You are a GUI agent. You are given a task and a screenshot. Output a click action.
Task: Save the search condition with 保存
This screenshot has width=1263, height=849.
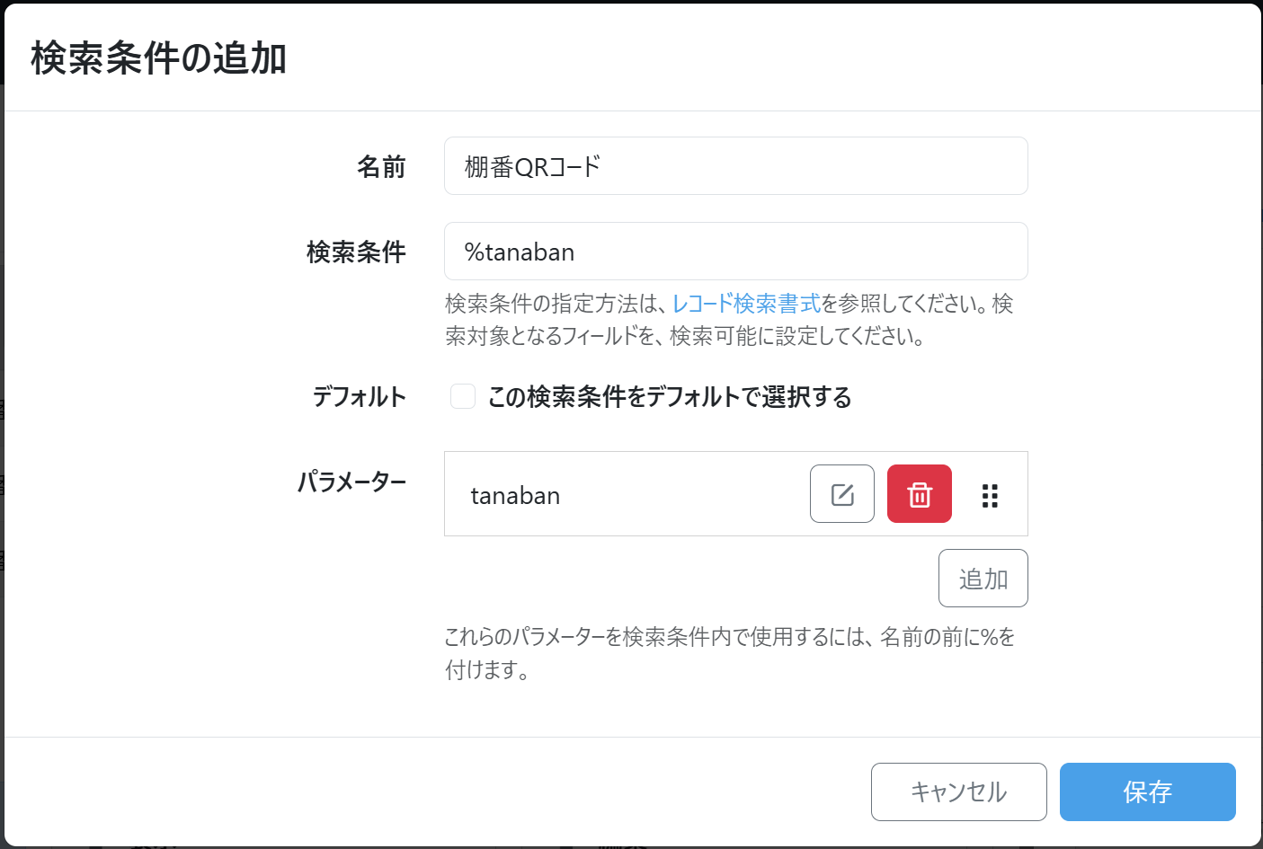click(1147, 792)
